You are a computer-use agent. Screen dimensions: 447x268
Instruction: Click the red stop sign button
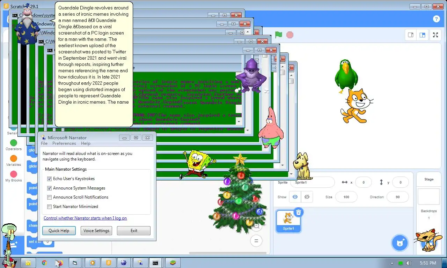290,35
